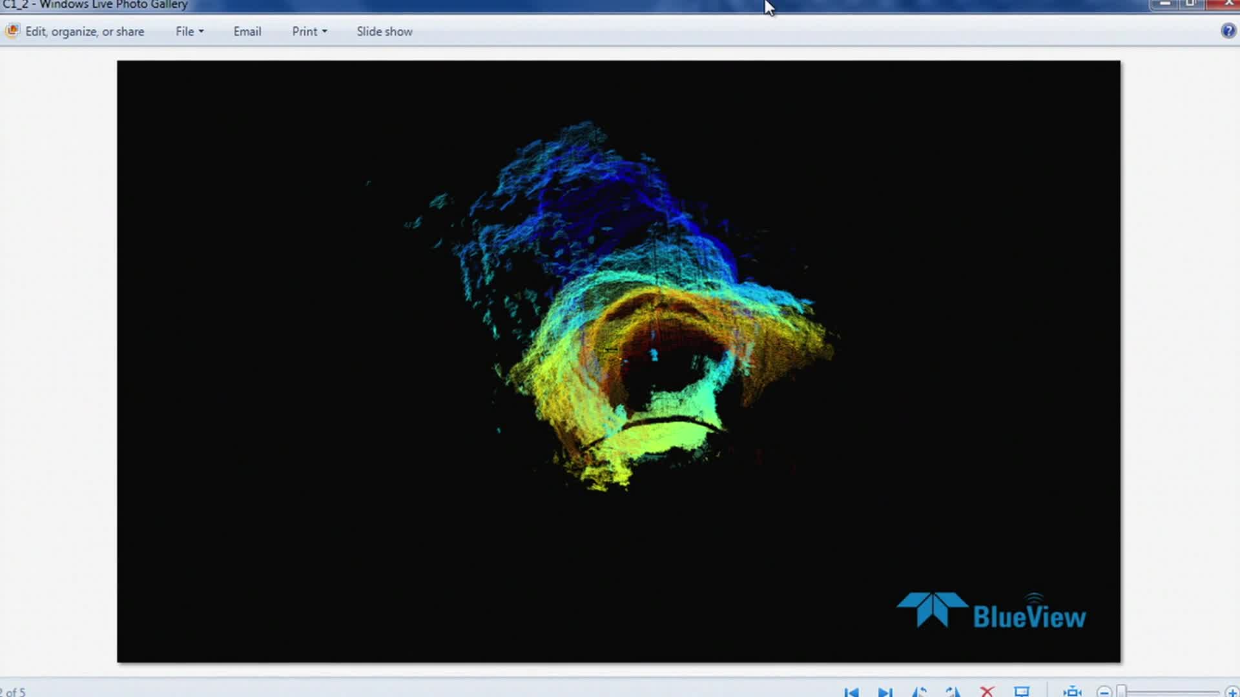Rotate the photo clockwise
Viewport: 1240px width, 697px height.
(x=953, y=692)
